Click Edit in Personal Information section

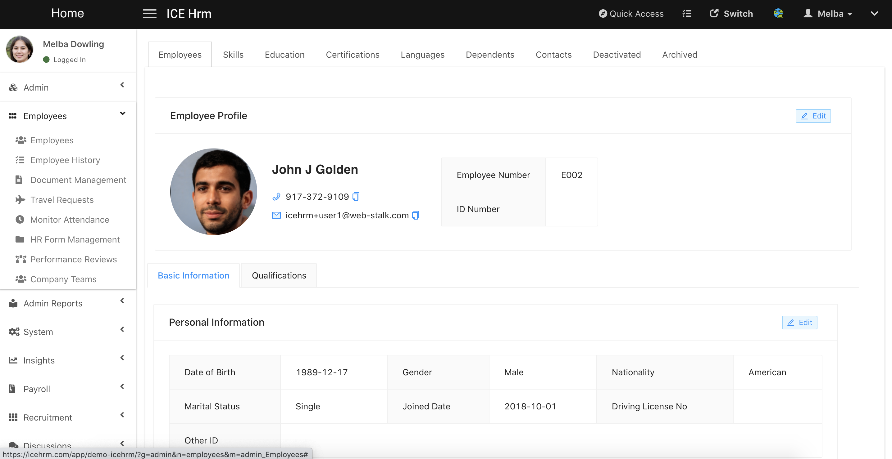pyautogui.click(x=799, y=322)
